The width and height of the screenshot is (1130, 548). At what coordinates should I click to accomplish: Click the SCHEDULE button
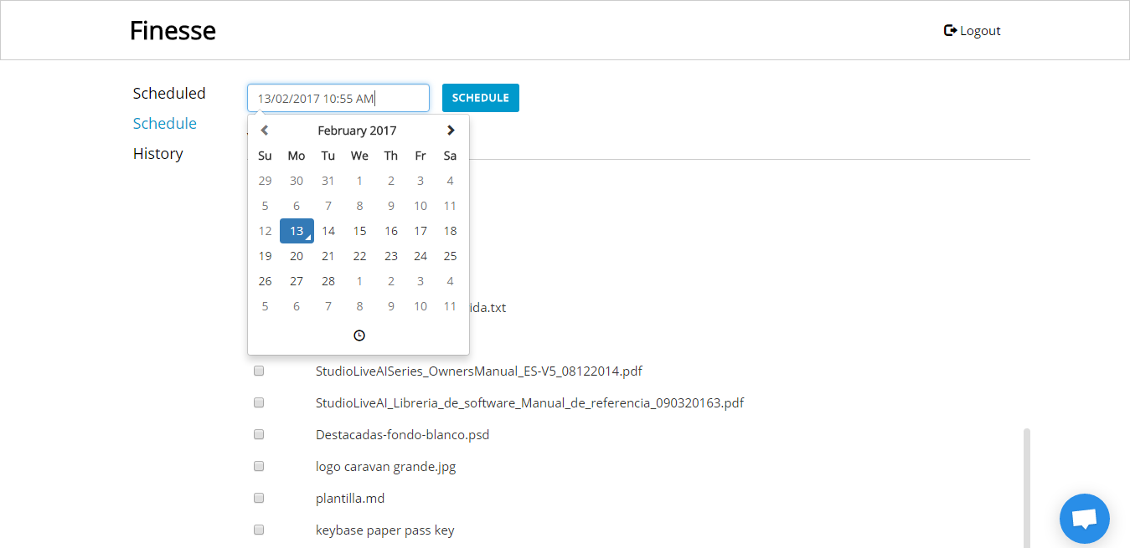click(x=481, y=98)
